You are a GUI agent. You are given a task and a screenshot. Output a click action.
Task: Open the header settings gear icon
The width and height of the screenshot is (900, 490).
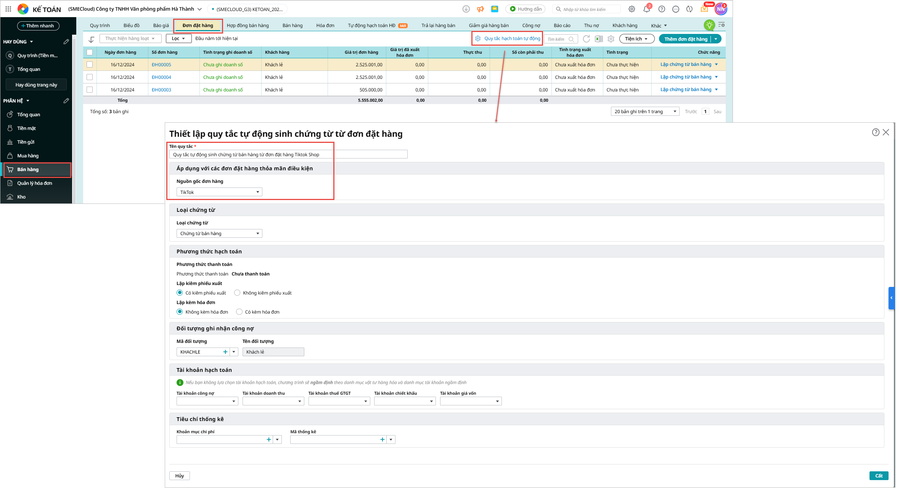[x=632, y=9]
